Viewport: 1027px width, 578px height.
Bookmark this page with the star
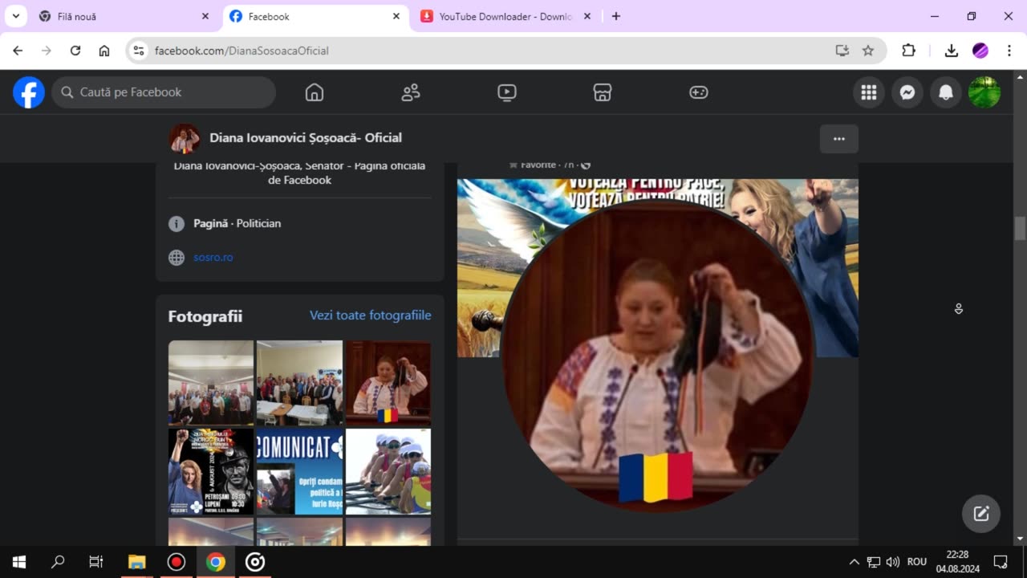(x=868, y=51)
